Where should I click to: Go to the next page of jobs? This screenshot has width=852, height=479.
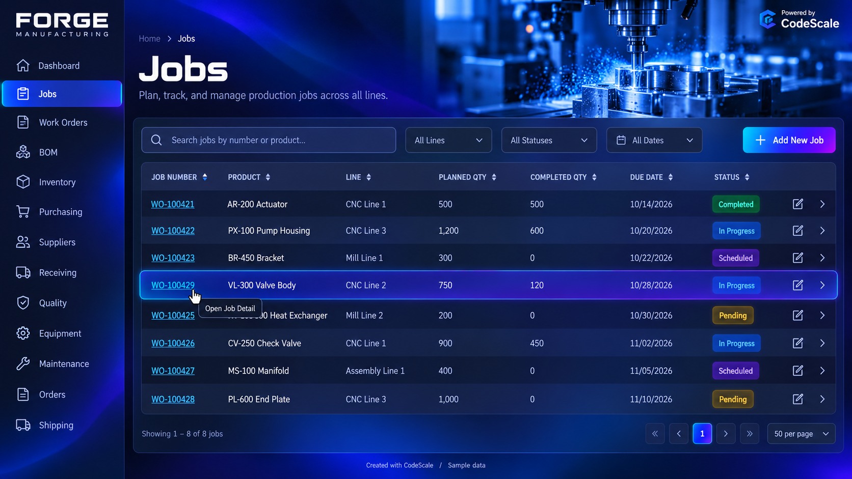(726, 434)
